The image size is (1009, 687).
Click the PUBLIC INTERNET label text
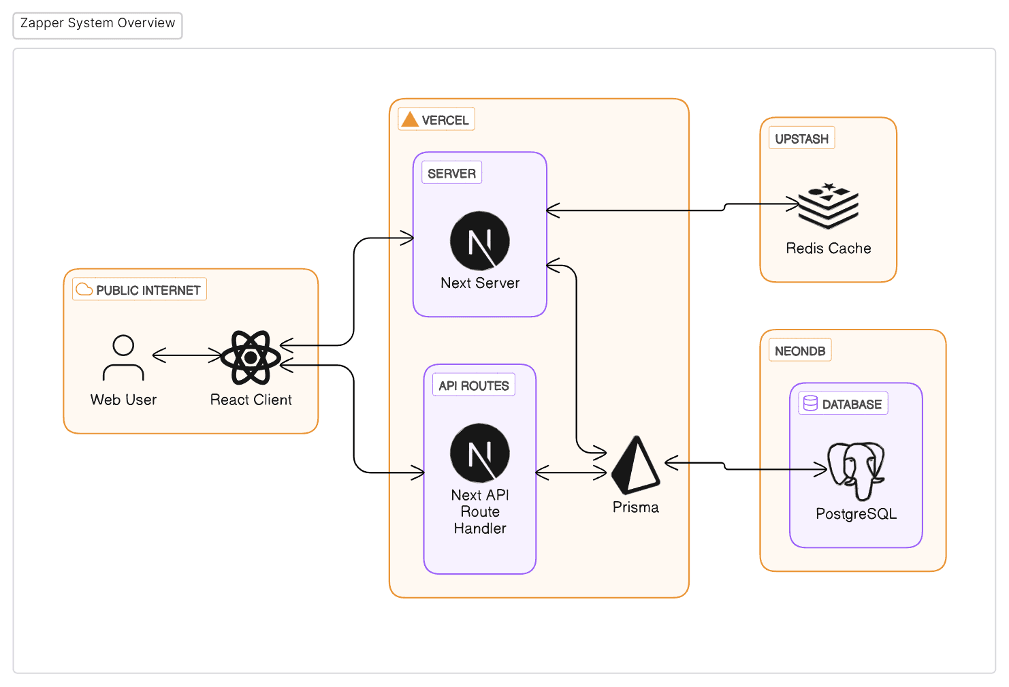[x=148, y=291]
